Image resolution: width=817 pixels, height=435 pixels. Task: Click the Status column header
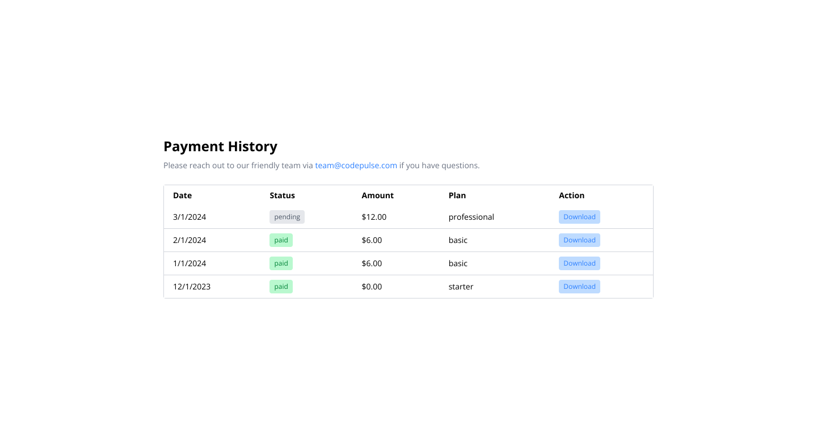tap(282, 195)
